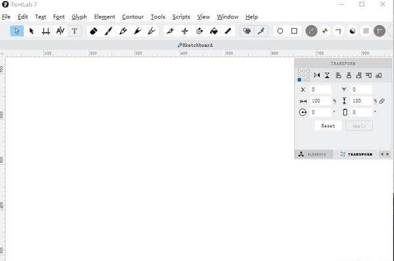394x261 pixels.
Task: Open the Edit menu
Action: pyautogui.click(x=22, y=17)
